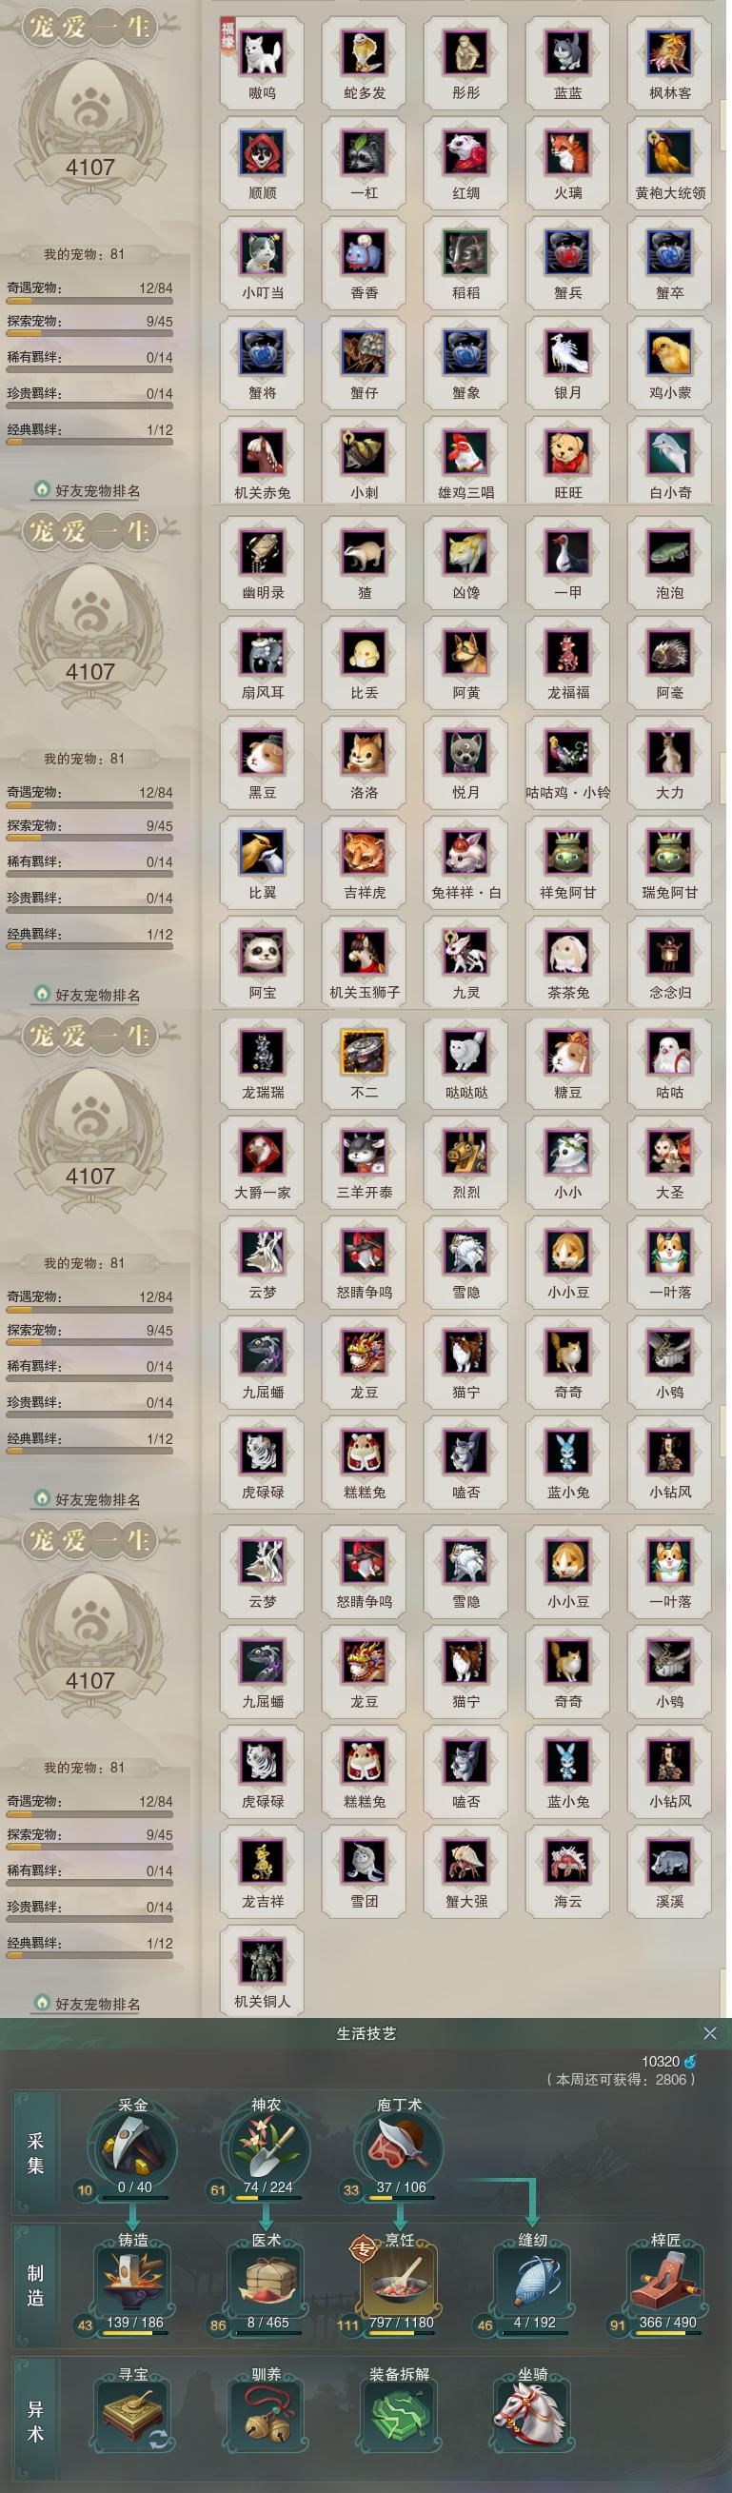
Task: Open topmost 好友宠物排名 link
Action: tap(97, 490)
